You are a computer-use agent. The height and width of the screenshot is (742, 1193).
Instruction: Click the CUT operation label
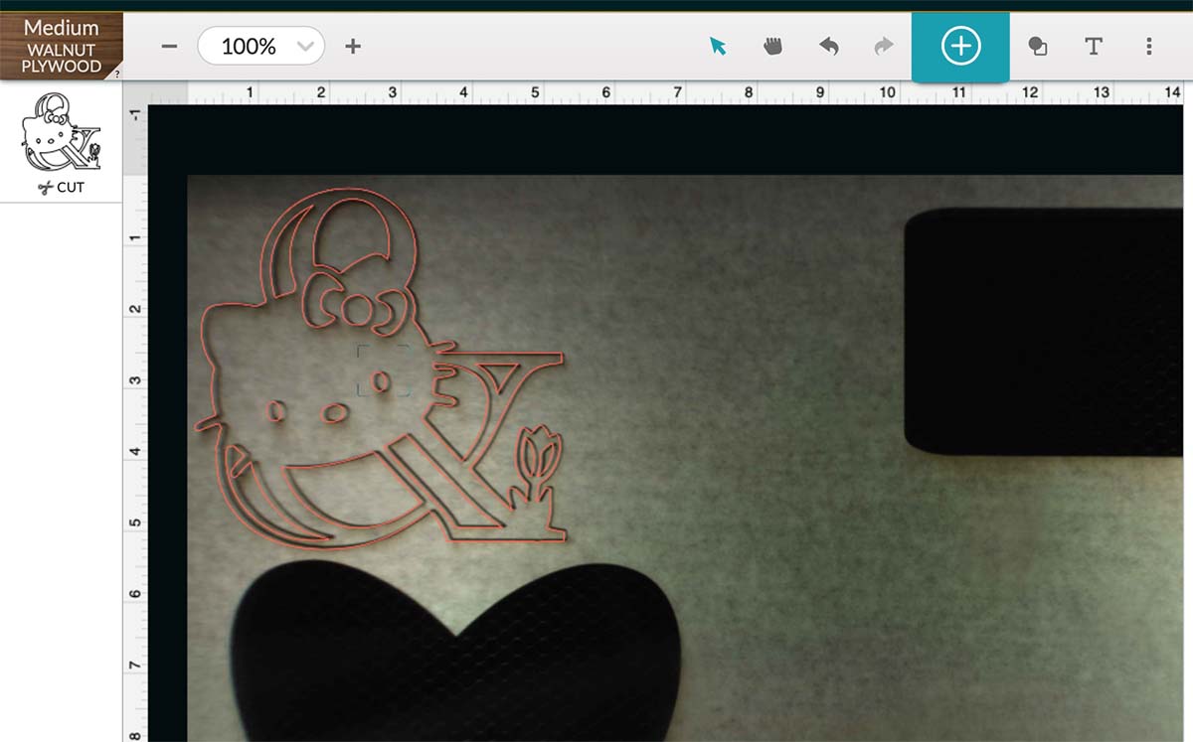pos(61,187)
